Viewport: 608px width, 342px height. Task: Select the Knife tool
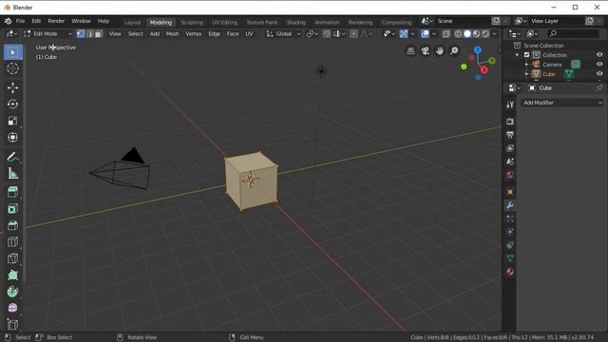coord(12,258)
